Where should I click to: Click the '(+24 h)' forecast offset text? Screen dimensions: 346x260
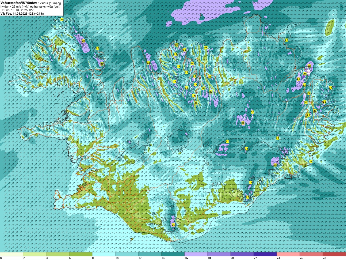tap(39, 14)
